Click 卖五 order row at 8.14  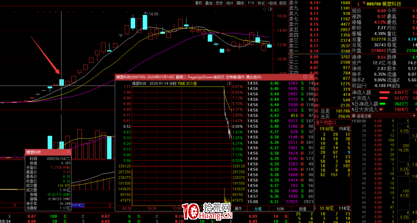tap(320, 30)
